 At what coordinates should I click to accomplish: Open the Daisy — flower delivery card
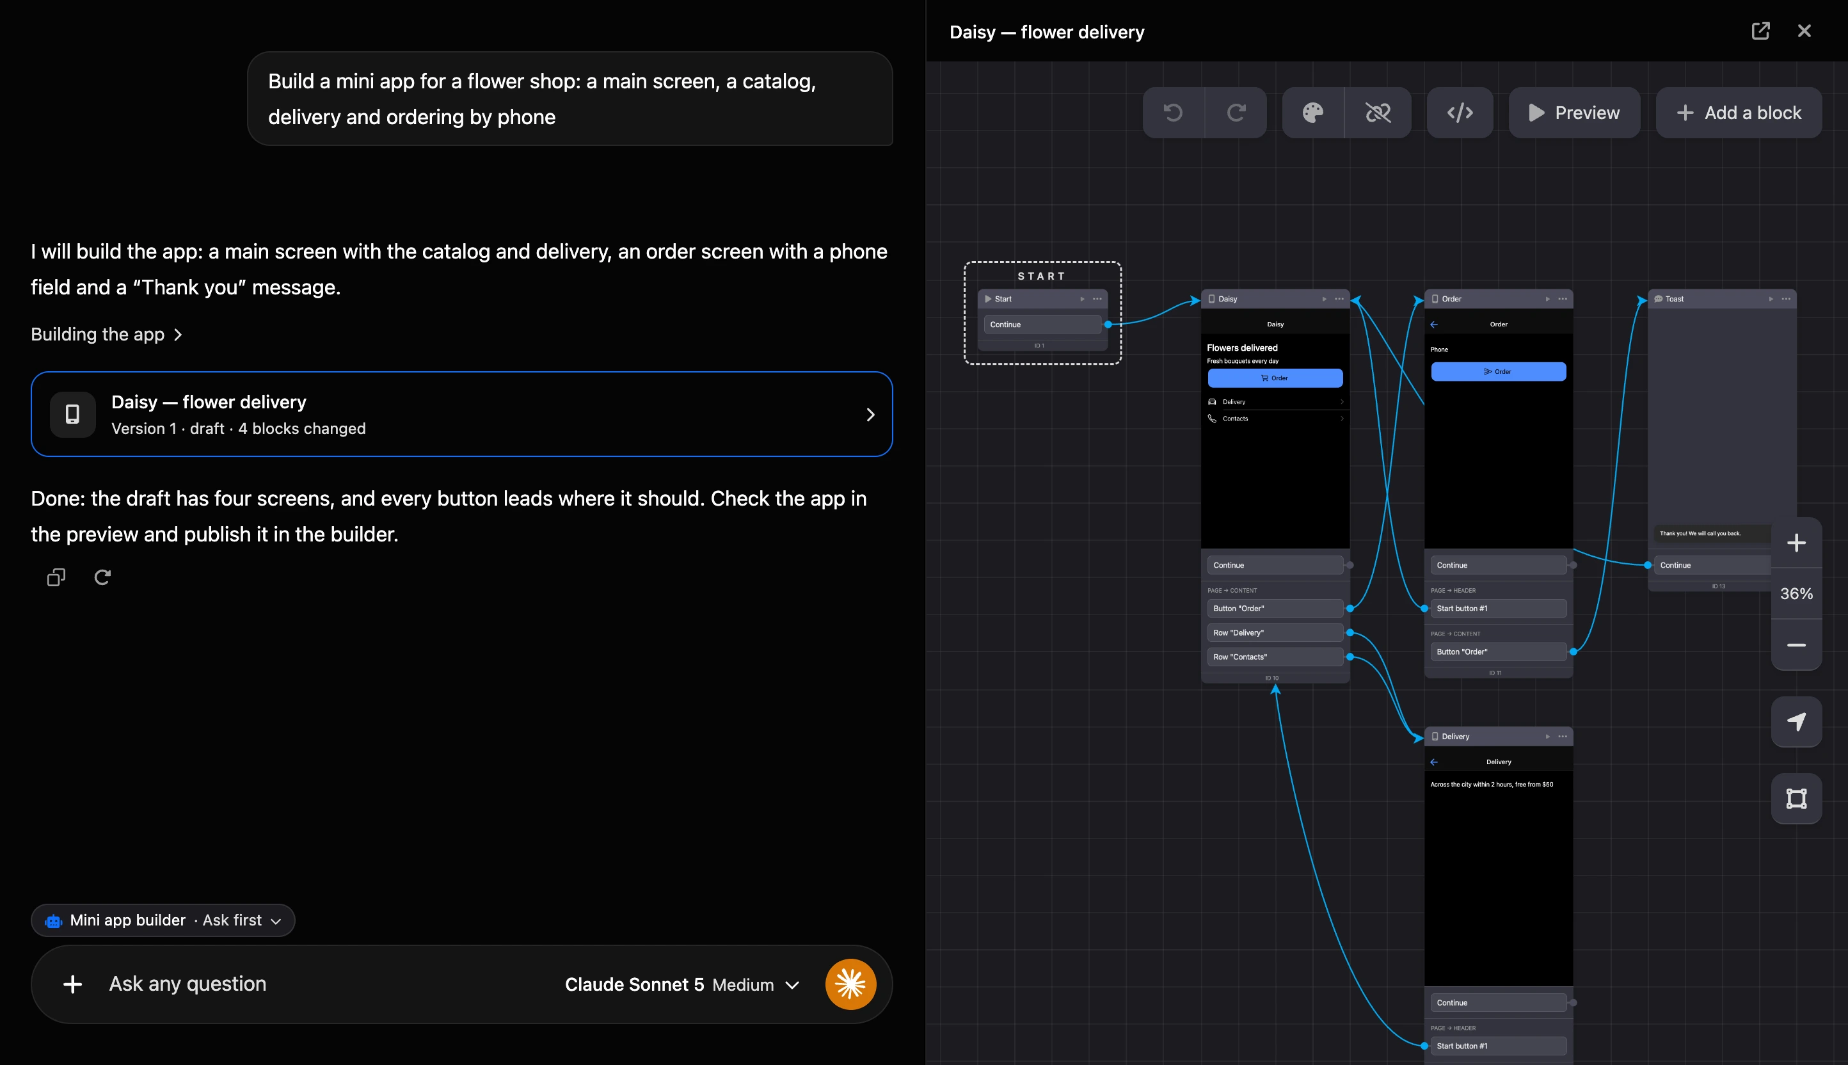coord(461,414)
